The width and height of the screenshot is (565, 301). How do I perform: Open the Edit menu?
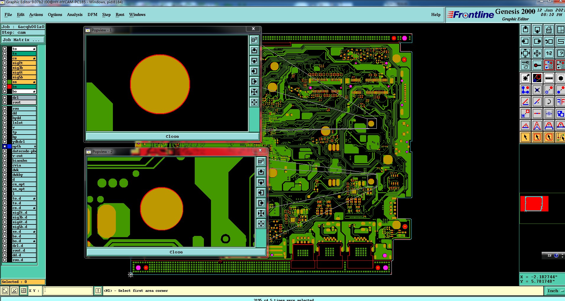21,14
